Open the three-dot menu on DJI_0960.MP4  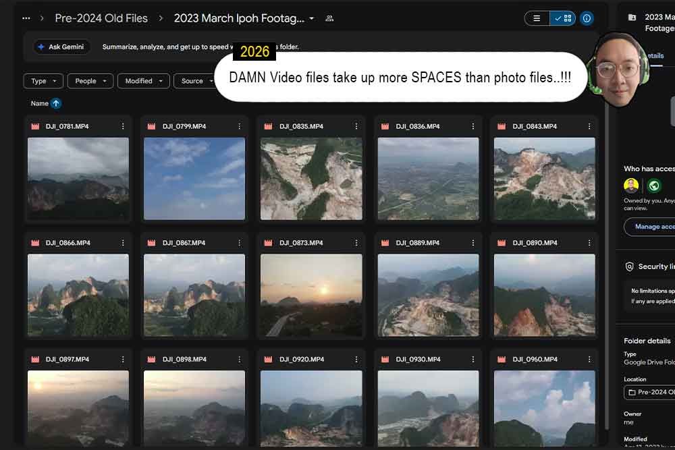(589, 359)
